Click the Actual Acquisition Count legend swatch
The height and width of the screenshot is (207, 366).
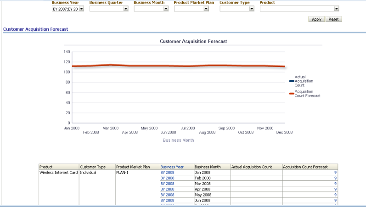[292, 81]
